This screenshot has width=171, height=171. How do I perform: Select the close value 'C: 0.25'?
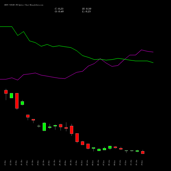pyautogui.click(x=59, y=9)
